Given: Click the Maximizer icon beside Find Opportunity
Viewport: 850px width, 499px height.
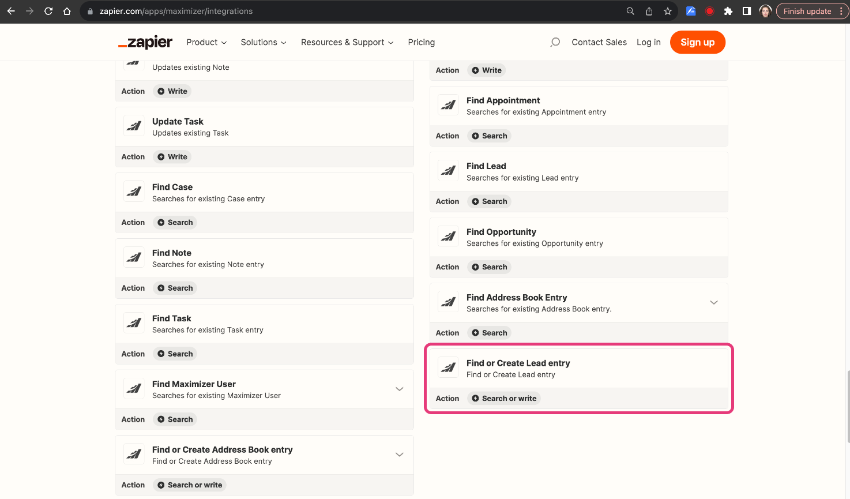Looking at the screenshot, I should 448,237.
